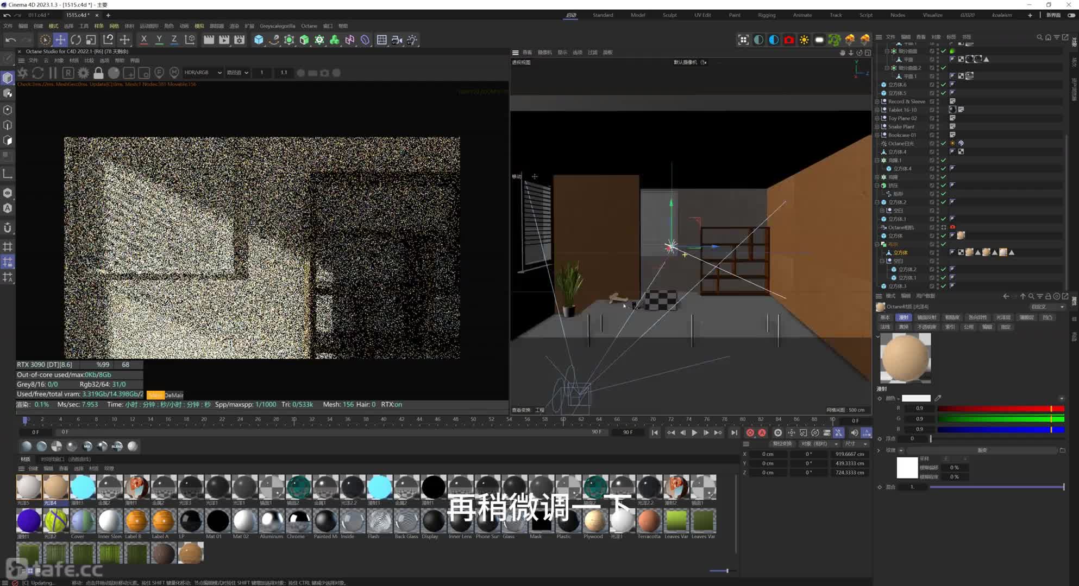Click the Octane lock resolution padlock icon
1079x586 pixels.
[98, 73]
